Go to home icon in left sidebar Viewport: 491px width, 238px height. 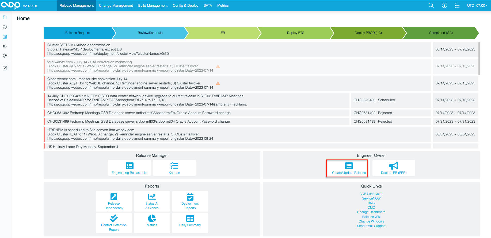(x=5, y=17)
